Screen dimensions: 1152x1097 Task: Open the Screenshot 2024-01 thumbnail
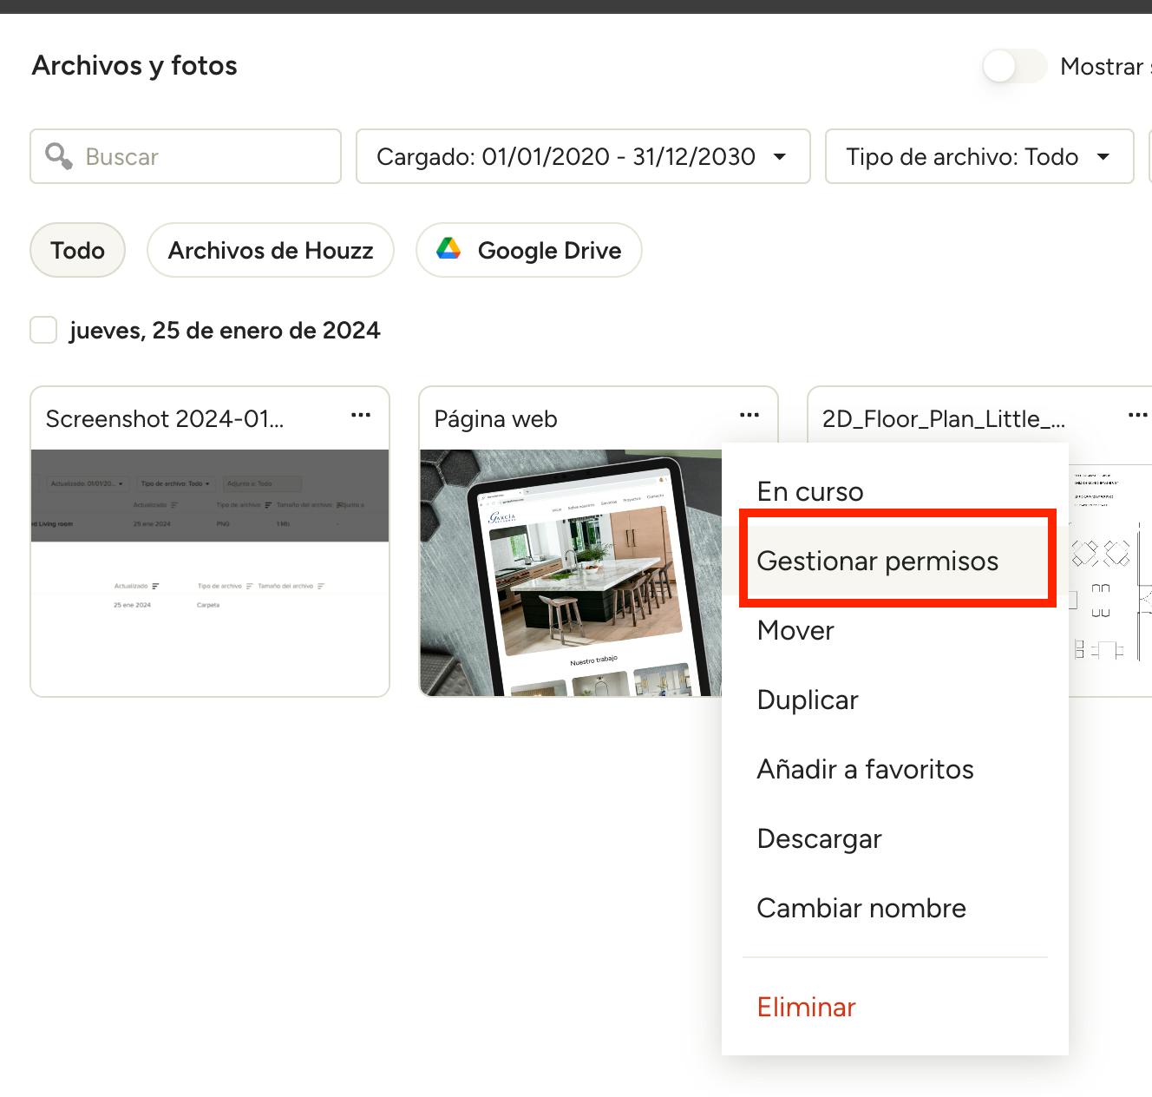click(x=210, y=572)
